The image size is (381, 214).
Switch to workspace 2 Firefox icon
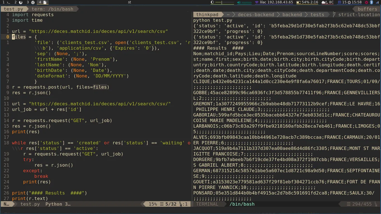tap(21, 2)
